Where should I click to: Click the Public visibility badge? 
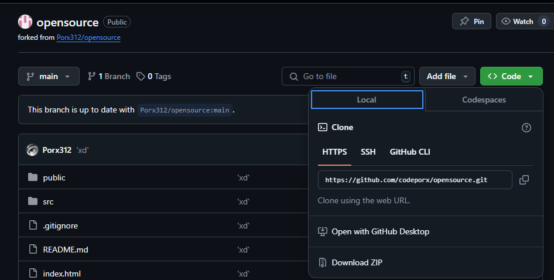click(x=117, y=22)
